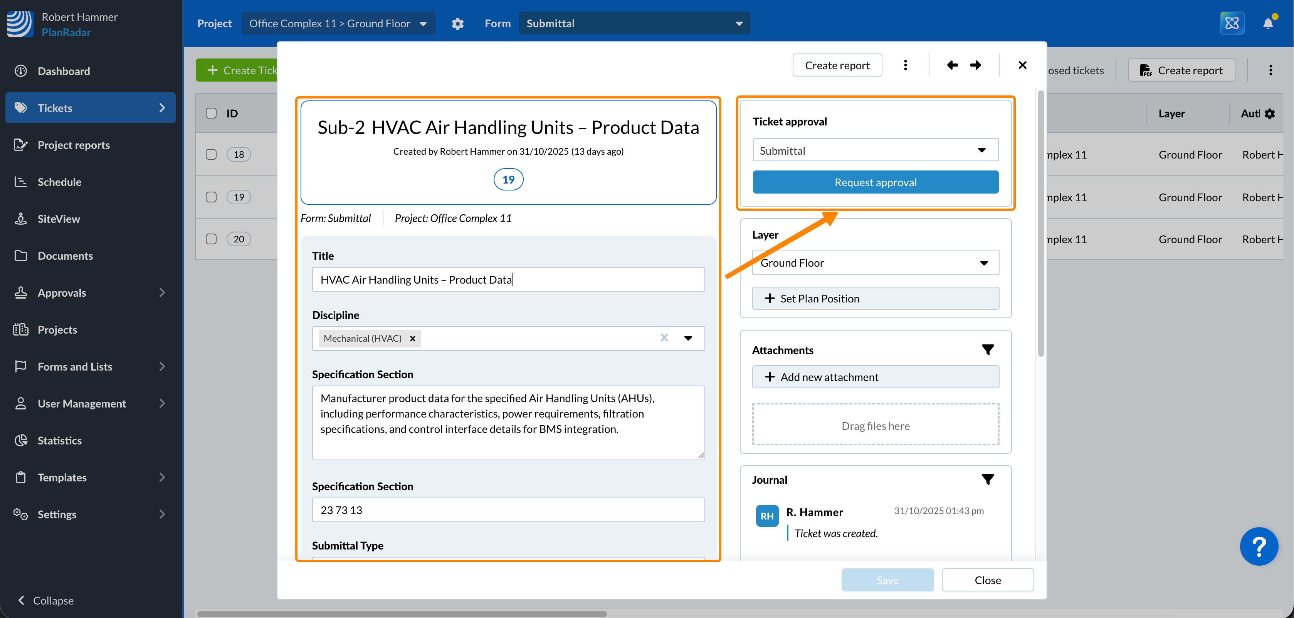This screenshot has width=1294, height=618.
Task: Navigate to Documents in sidebar
Action: 65,256
